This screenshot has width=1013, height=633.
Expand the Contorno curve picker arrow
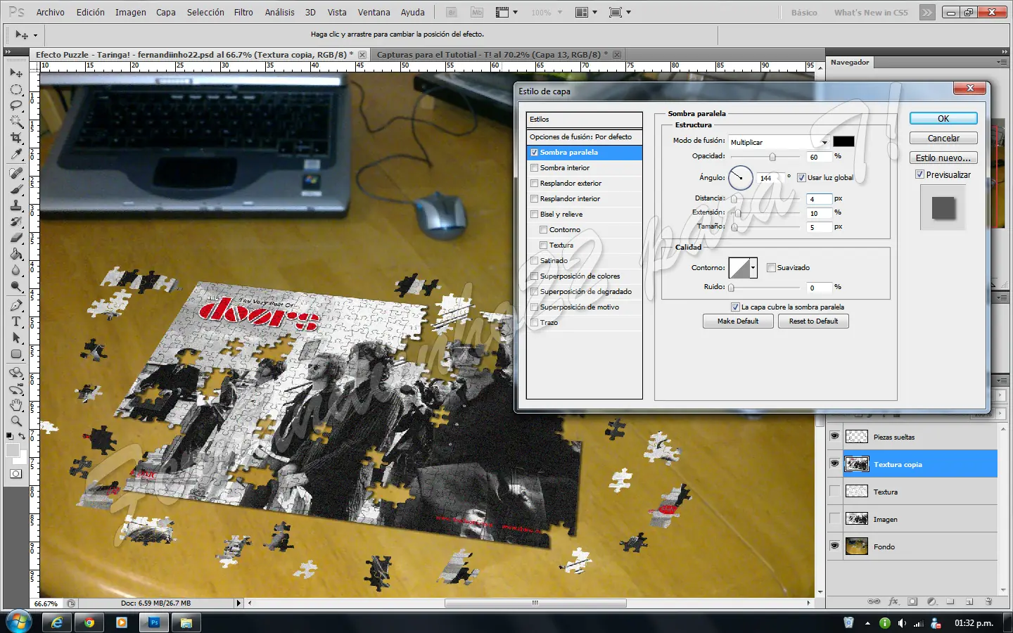753,268
